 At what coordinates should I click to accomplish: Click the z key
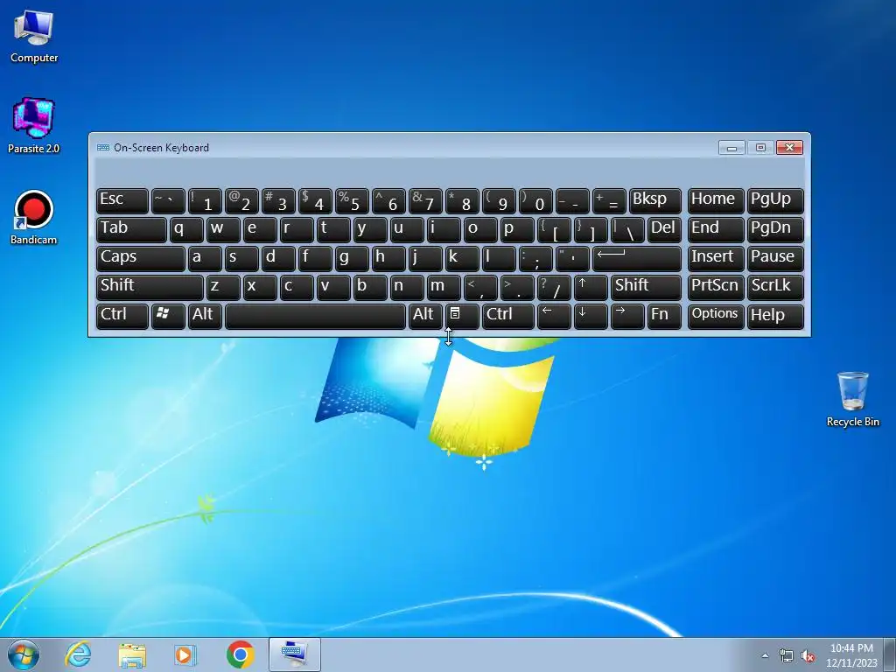[x=223, y=287]
